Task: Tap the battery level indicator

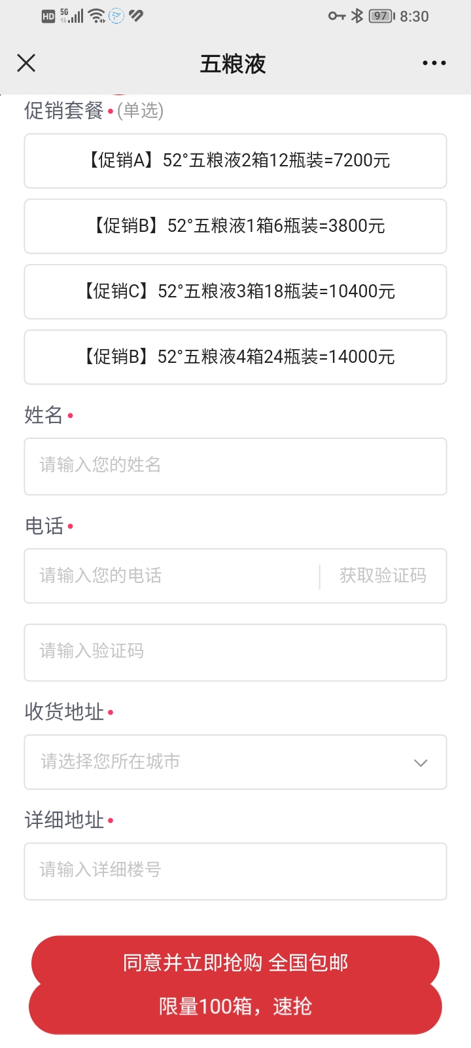Action: click(381, 16)
